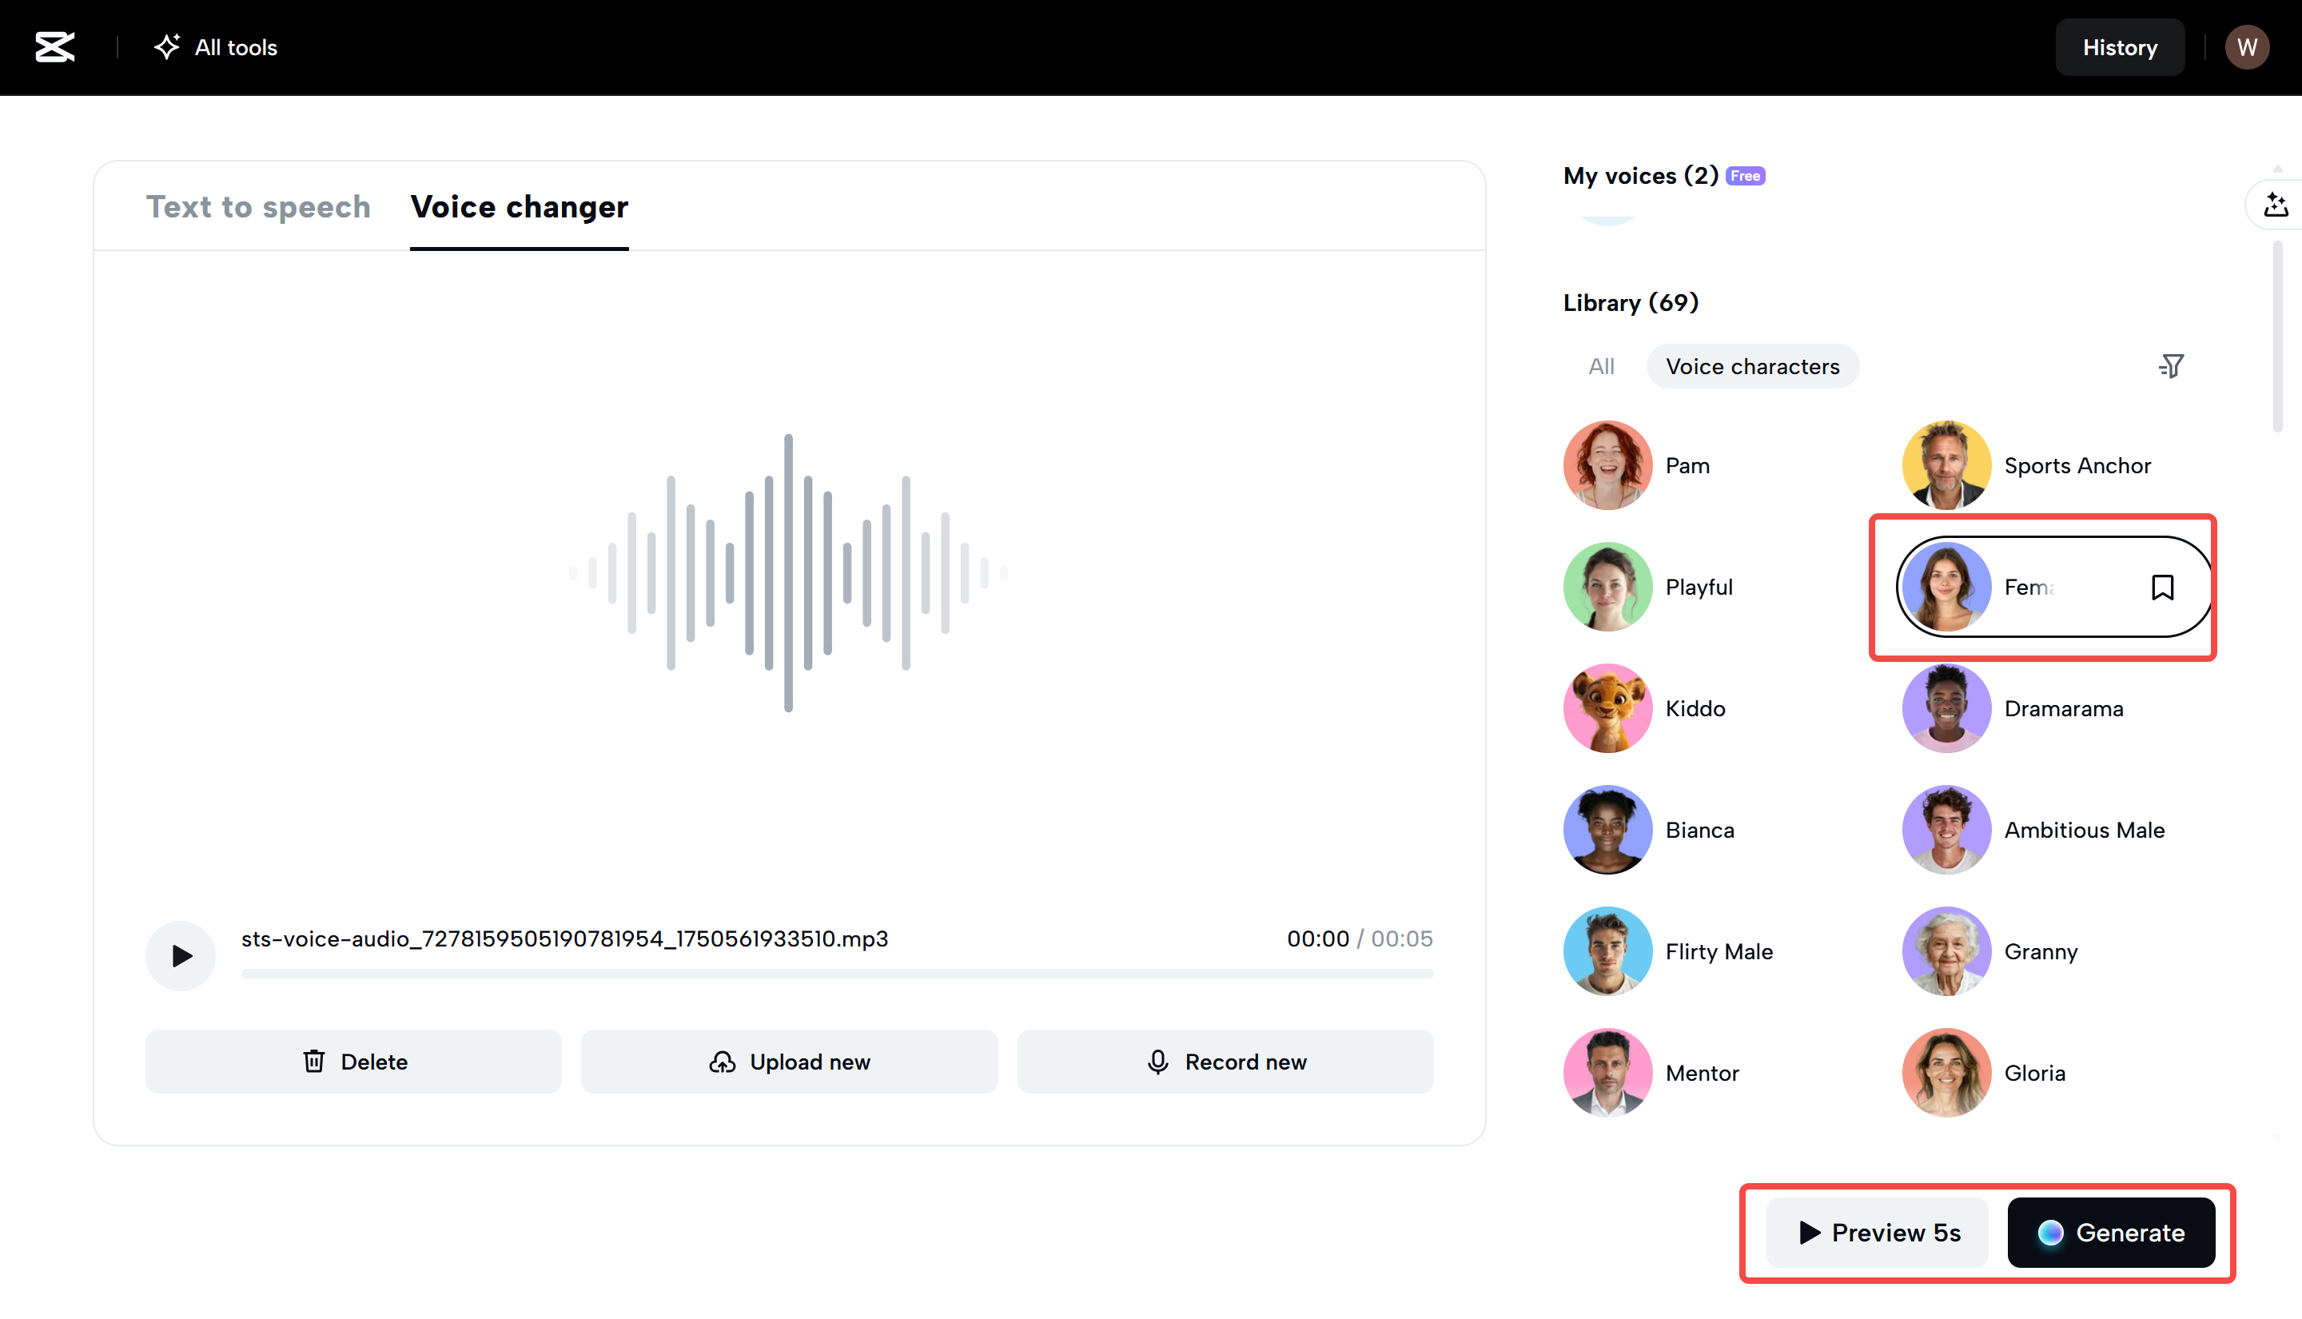Viewport: 2302px width, 1319px height.
Task: Switch library filter to Voice characters
Action: tap(1752, 366)
